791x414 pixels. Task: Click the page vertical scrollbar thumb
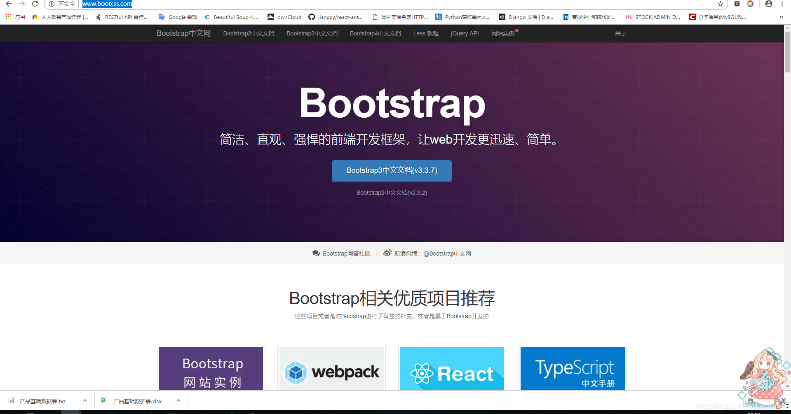click(x=787, y=52)
